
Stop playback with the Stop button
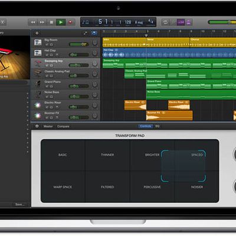51,22
